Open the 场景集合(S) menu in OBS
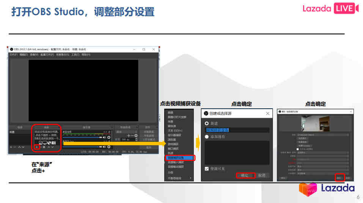 (x=63, y=55)
